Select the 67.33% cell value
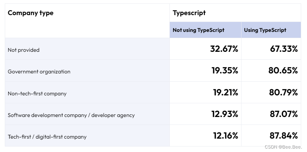 coord(284,49)
